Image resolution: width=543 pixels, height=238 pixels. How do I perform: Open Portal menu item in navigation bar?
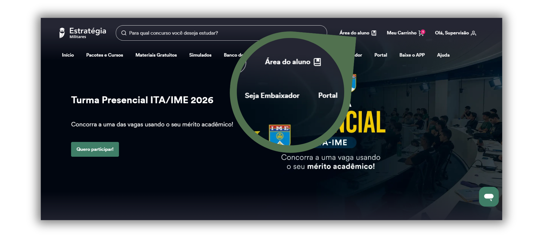coord(380,55)
